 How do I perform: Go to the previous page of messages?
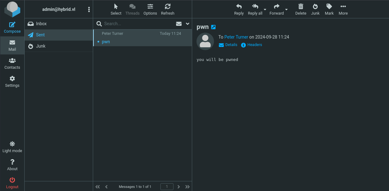[107, 187]
